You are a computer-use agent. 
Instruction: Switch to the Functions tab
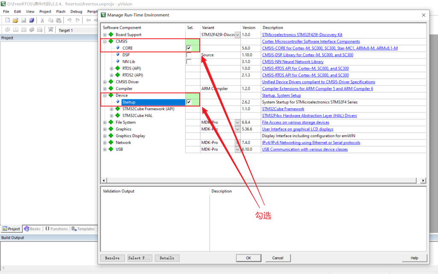point(56,229)
